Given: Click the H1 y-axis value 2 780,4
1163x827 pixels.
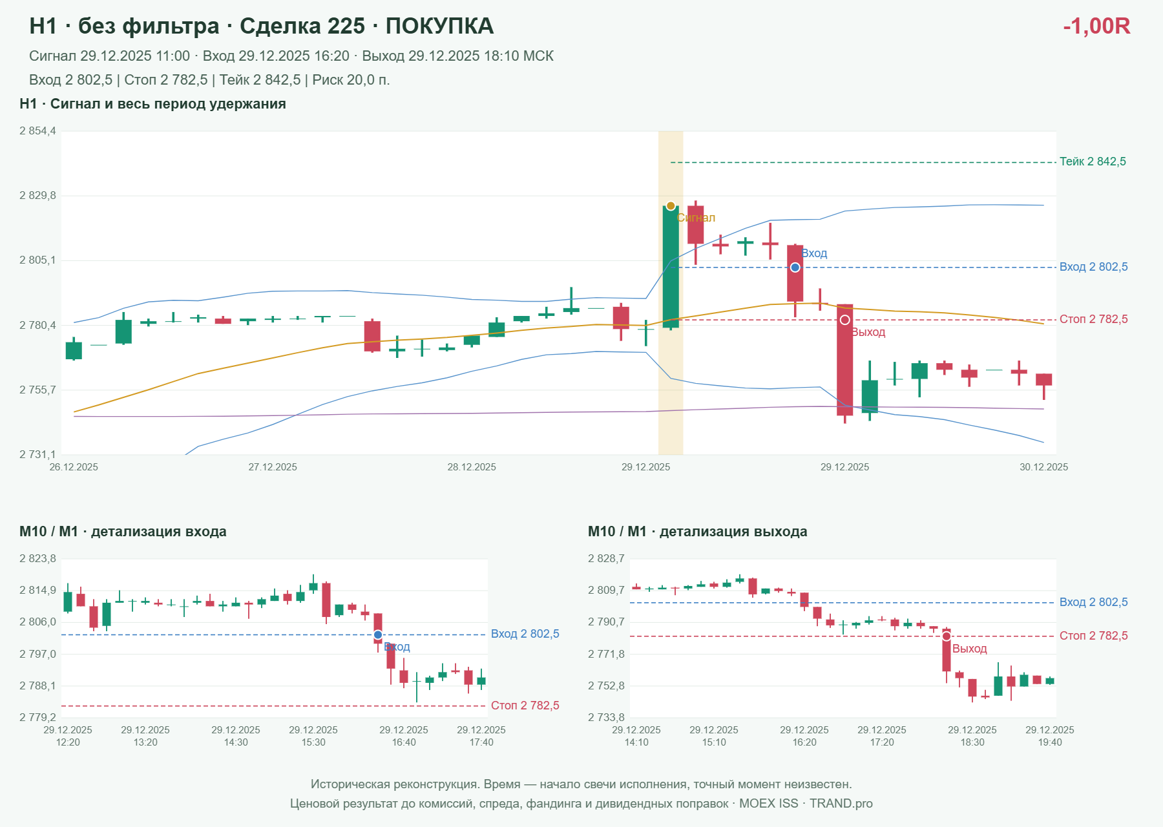Looking at the screenshot, I should tap(37, 325).
